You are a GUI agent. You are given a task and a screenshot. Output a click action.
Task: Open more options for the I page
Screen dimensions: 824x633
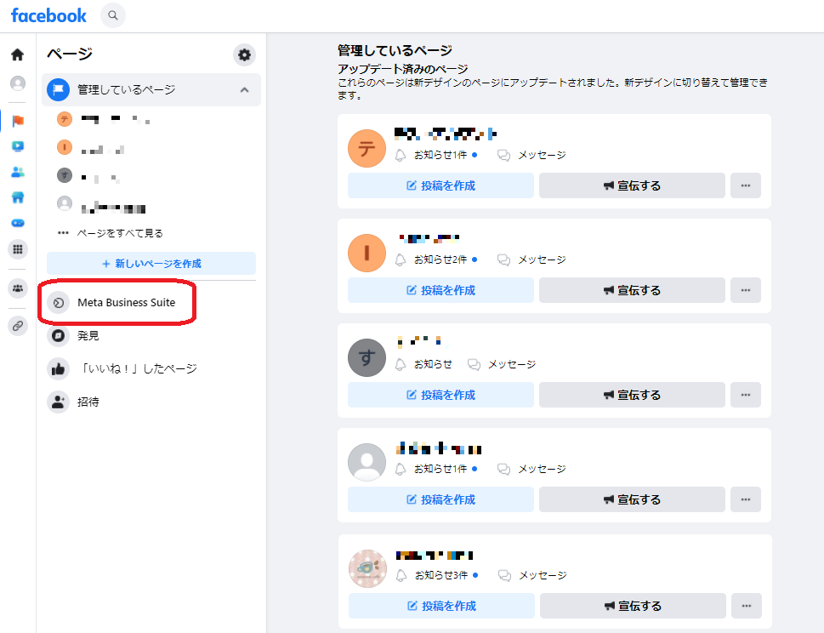pyautogui.click(x=745, y=290)
